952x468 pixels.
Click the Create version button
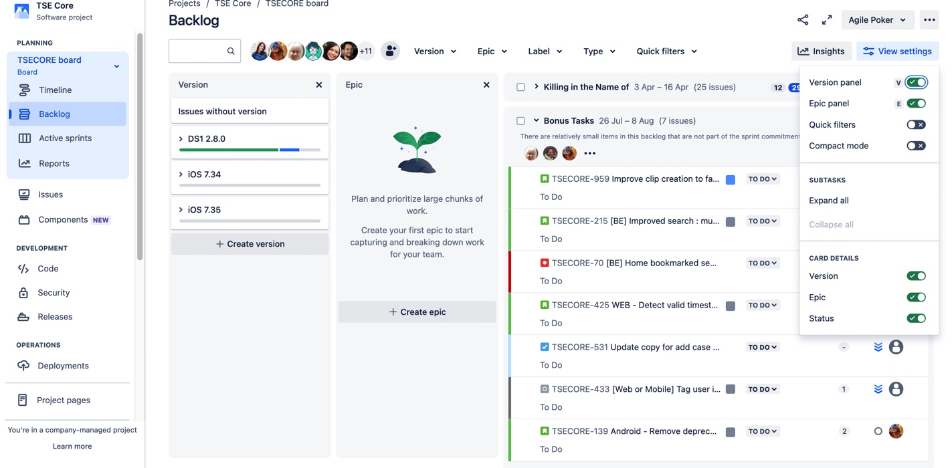click(250, 244)
